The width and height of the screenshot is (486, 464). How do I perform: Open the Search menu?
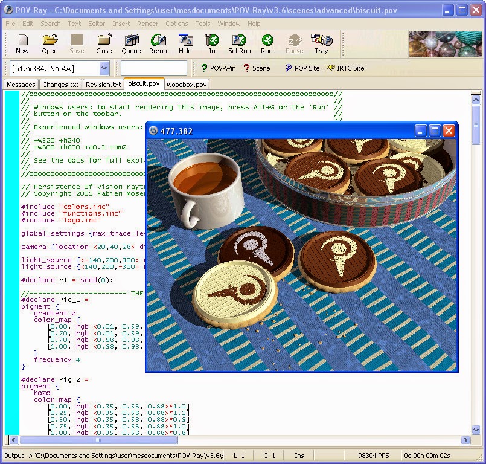click(x=51, y=24)
